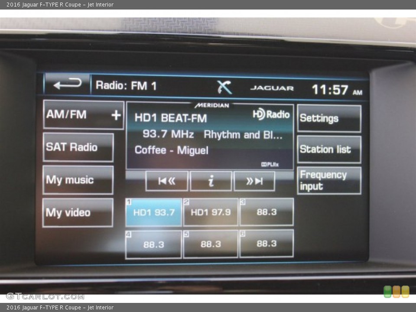The image size is (416, 312).
Task: Tap the PLIIx surround indicator
Action: pos(270,165)
